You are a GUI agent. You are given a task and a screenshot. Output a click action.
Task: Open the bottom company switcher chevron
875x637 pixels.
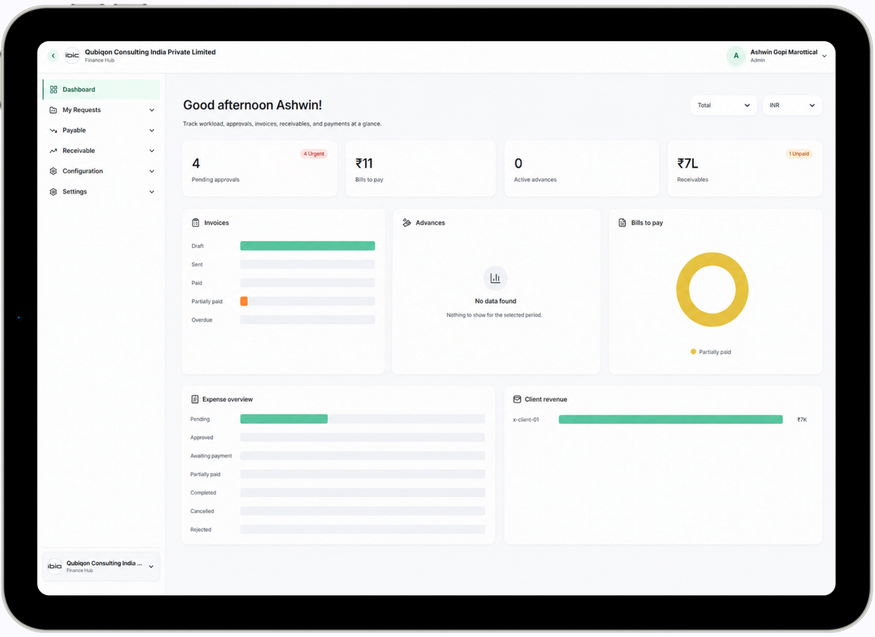[x=151, y=567]
